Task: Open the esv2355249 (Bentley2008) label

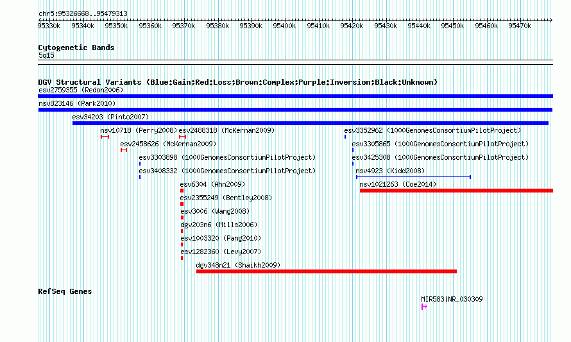Action: [226, 198]
